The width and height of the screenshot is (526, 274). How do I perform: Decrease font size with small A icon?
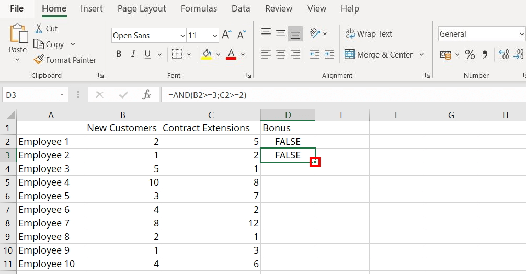coord(242,35)
